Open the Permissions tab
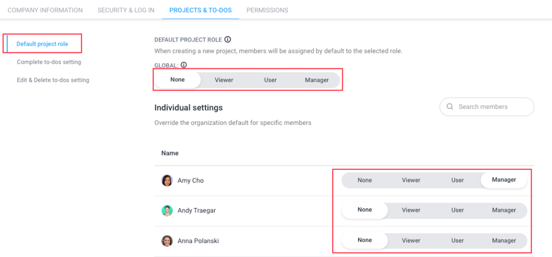 coord(267,10)
